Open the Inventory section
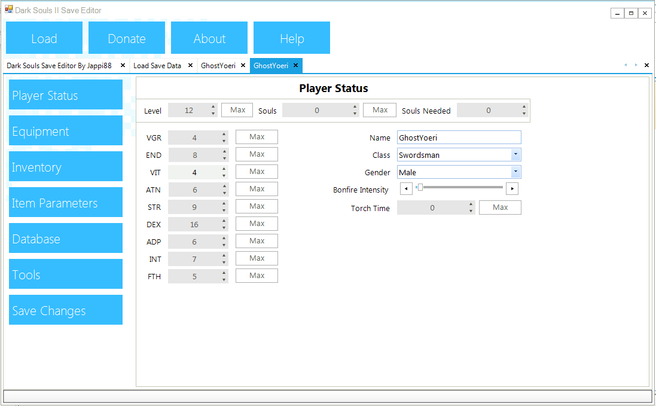 [66, 166]
